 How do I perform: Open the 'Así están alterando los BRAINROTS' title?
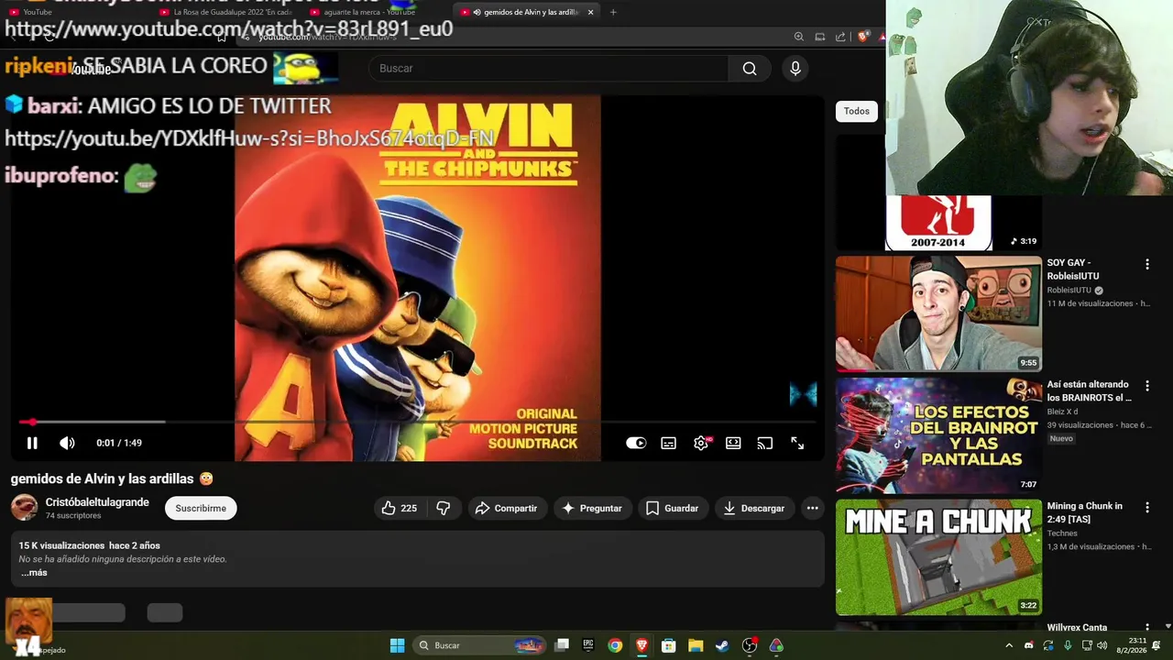coord(1089,391)
